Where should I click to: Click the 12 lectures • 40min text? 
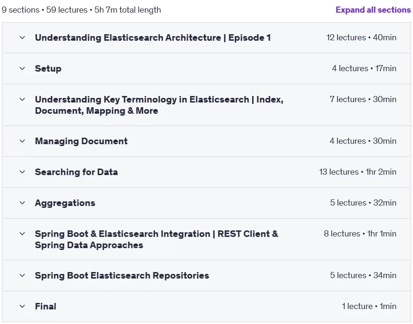point(362,37)
